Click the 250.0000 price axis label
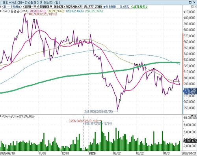Screen dimensions: 197x156 189,108
